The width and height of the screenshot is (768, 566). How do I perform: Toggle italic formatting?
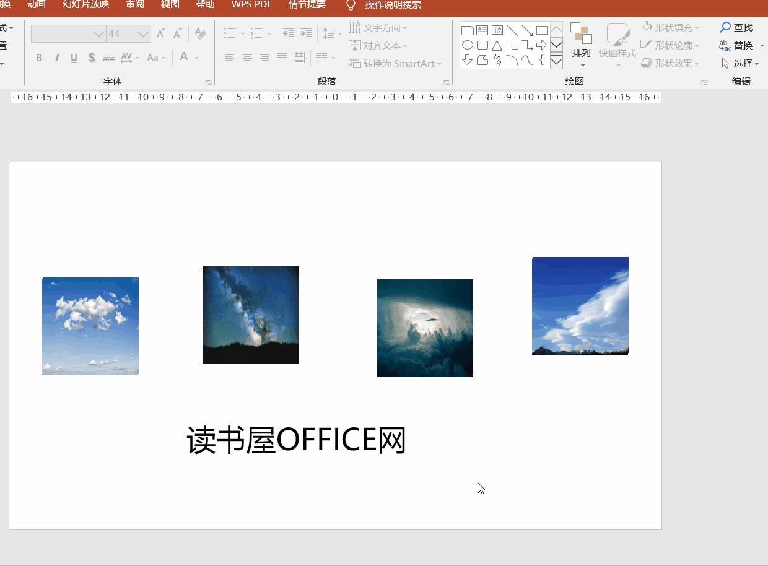[56, 58]
